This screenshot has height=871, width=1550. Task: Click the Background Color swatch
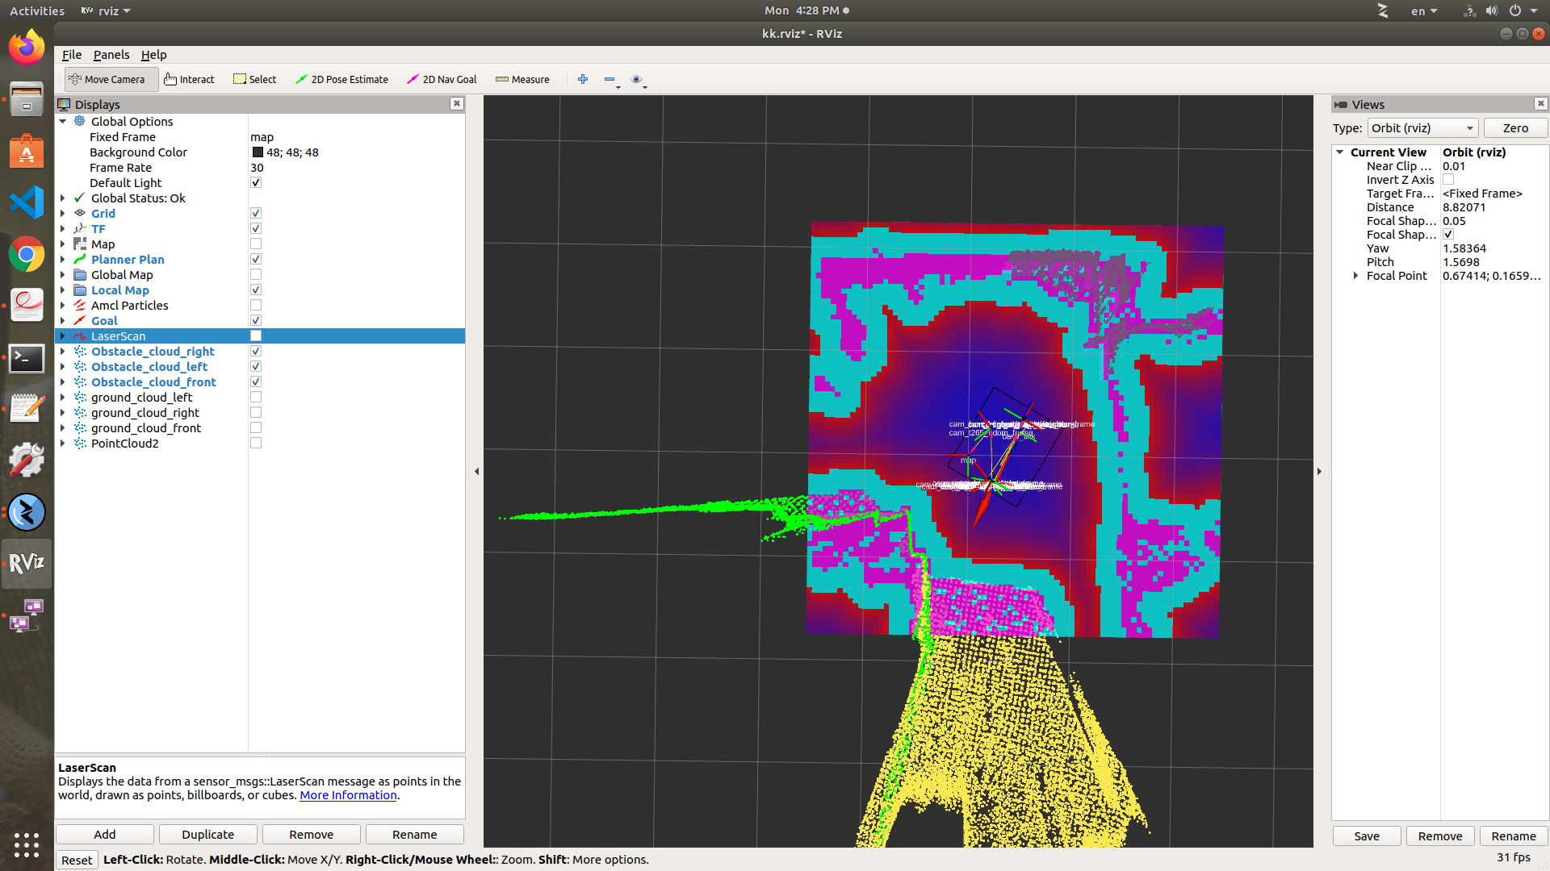pyautogui.click(x=258, y=152)
